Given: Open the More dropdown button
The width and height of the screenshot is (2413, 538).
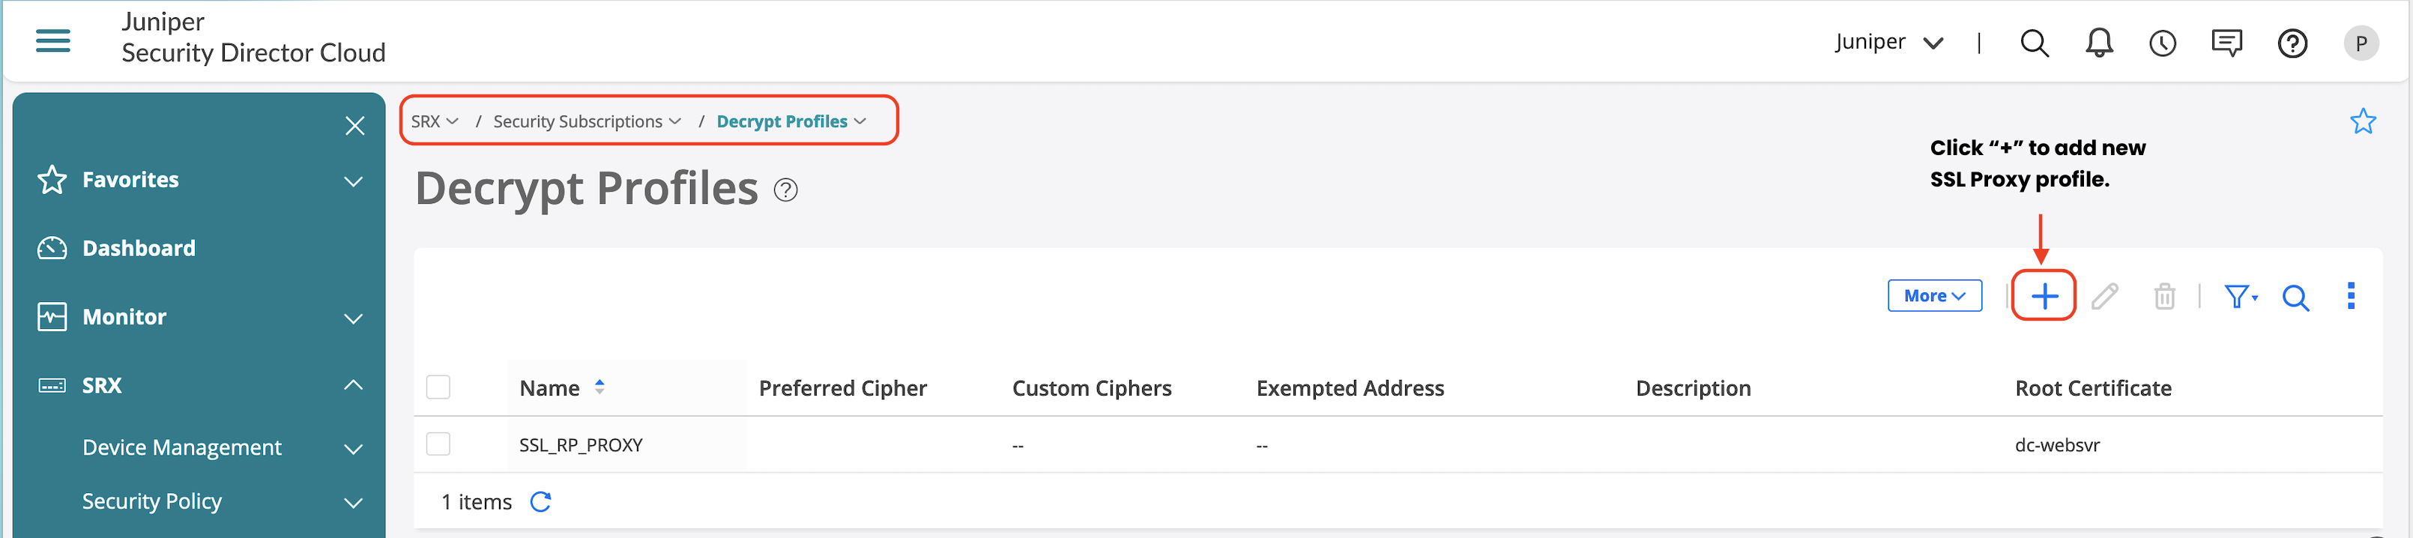Looking at the screenshot, I should click(1934, 296).
